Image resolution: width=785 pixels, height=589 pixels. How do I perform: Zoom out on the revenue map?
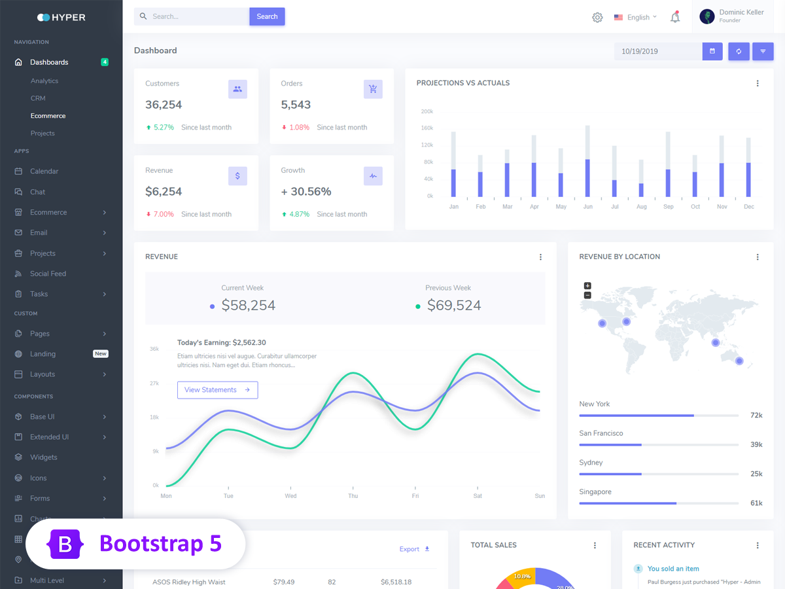(587, 295)
